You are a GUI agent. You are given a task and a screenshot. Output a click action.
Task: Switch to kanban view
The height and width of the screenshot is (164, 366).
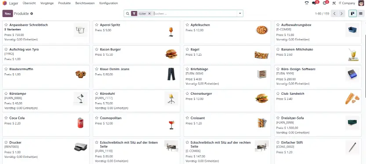click(x=353, y=14)
